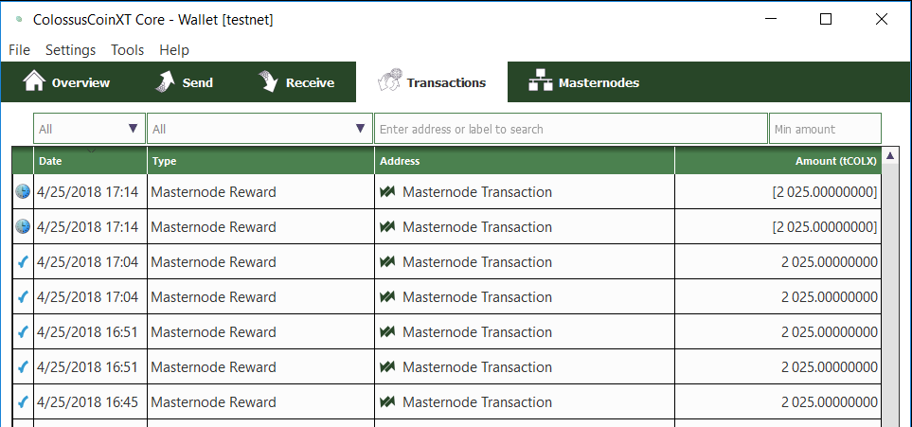Sort by Amount (tCOLX) column header
Screen dimensions: 912x427
point(778,161)
